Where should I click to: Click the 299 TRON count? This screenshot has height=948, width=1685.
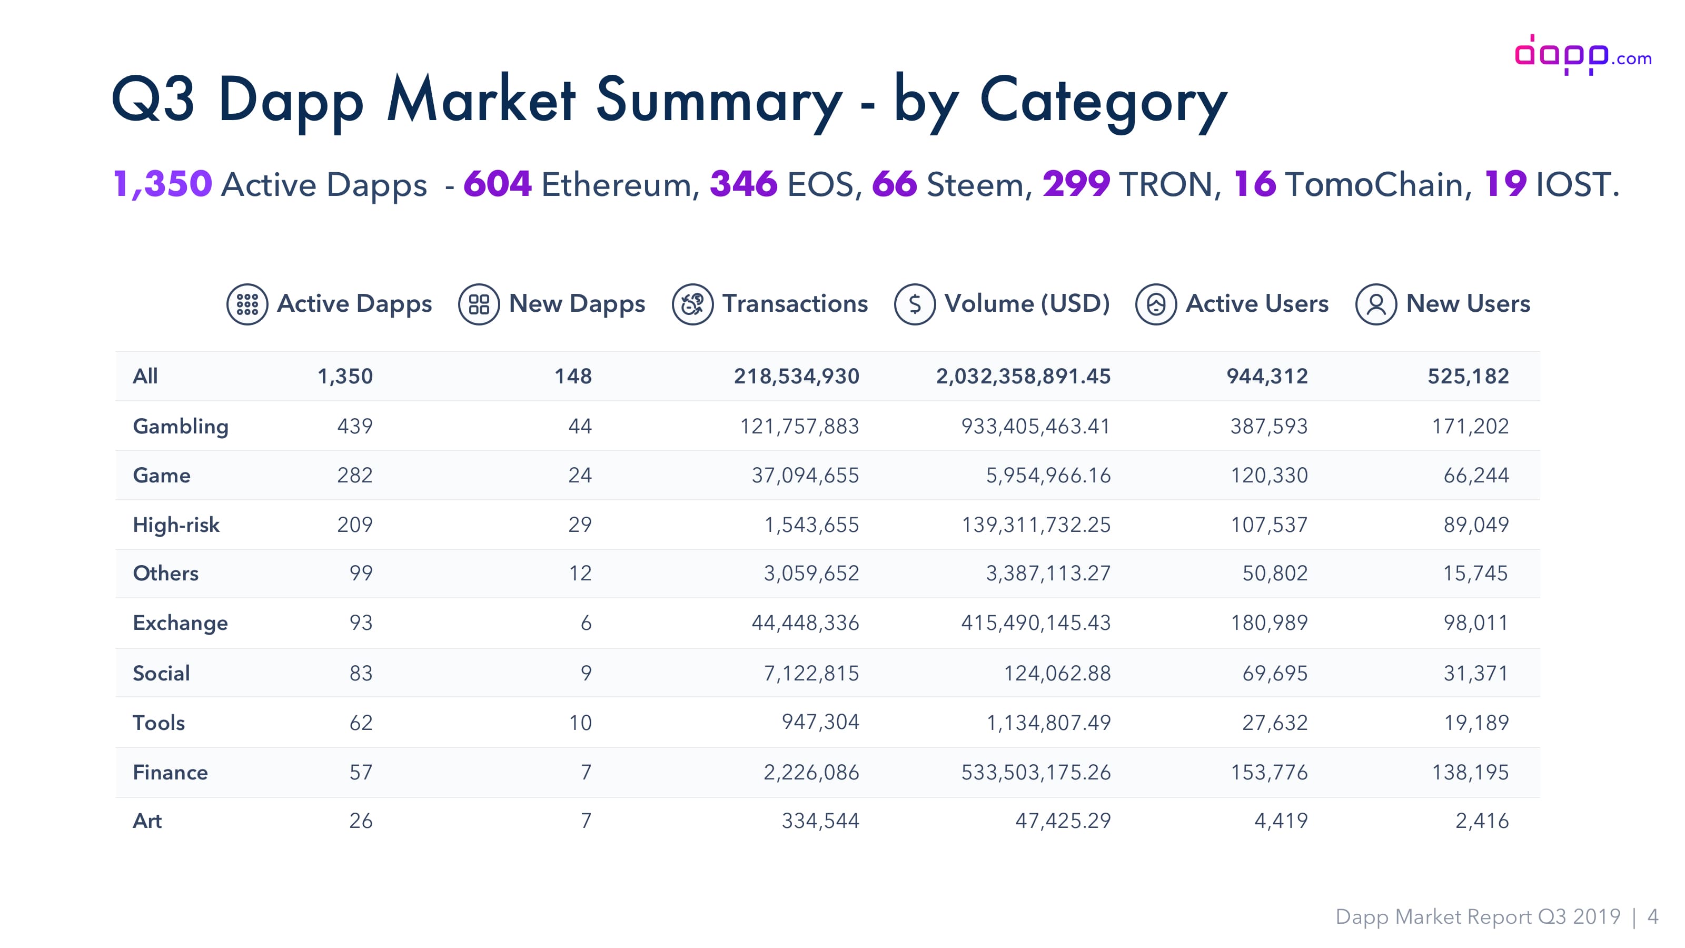(1076, 184)
